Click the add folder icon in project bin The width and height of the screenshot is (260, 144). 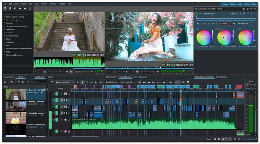pos(11,82)
